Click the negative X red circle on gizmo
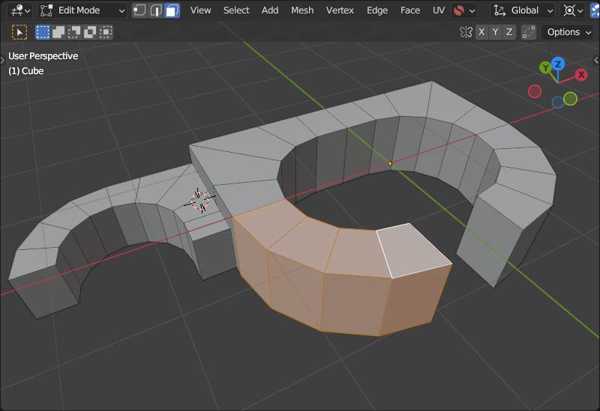The width and height of the screenshot is (600, 411). 535,91
